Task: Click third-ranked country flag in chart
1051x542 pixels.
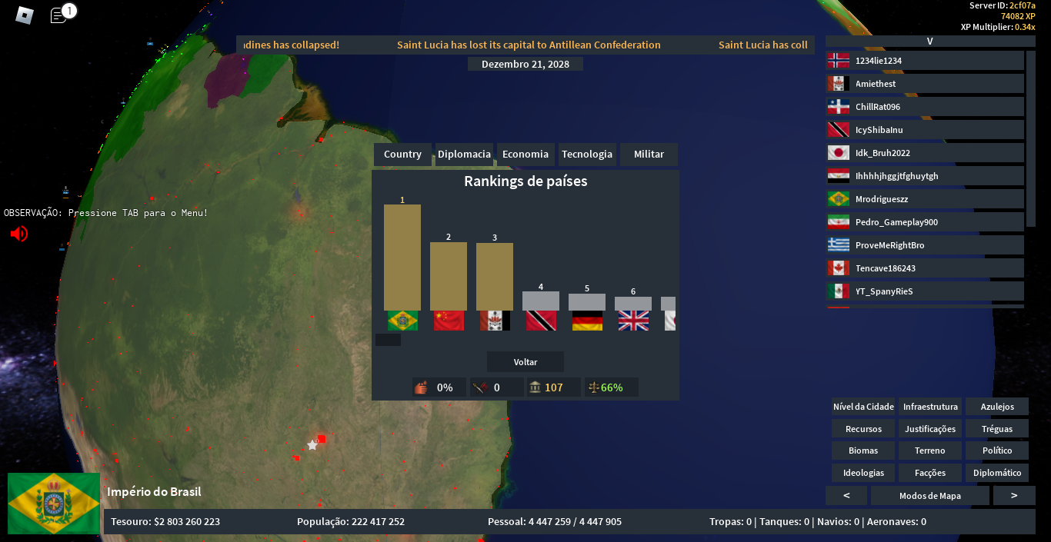Action: [x=495, y=321]
